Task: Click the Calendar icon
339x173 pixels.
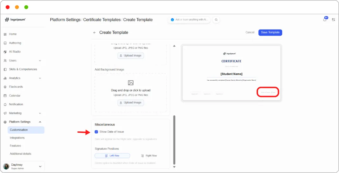Action: click(x=5, y=95)
